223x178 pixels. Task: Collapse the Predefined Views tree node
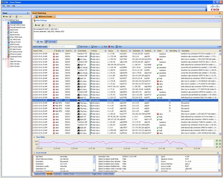point(3,20)
